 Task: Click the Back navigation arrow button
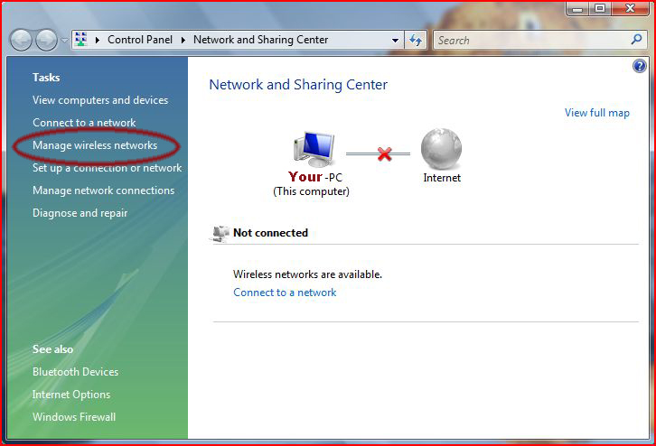pyautogui.click(x=21, y=40)
